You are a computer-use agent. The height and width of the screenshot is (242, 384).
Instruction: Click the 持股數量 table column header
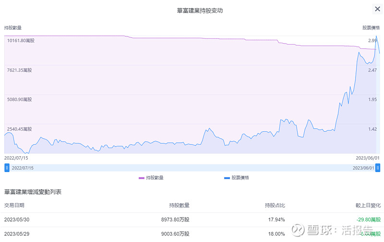pos(179,205)
